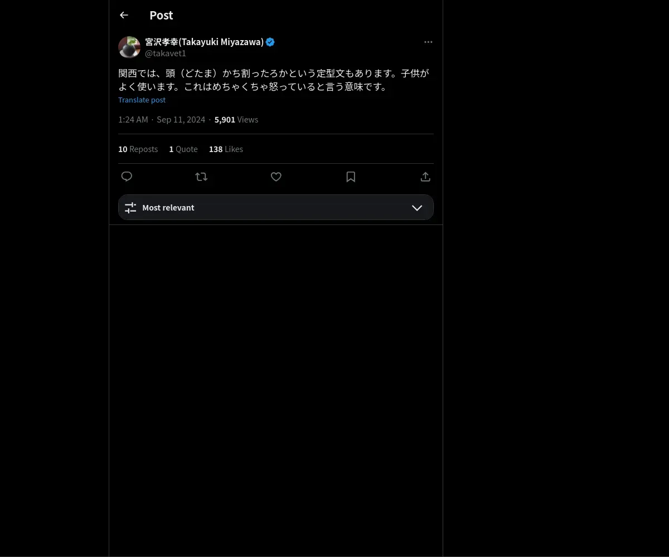This screenshot has height=557, width=669.
Task: Click the filter sliders icon beside Most relevant
Action: (130, 208)
